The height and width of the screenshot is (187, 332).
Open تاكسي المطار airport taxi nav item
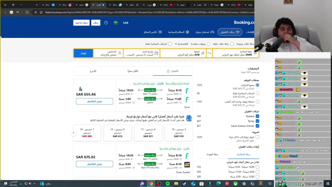(153, 32)
